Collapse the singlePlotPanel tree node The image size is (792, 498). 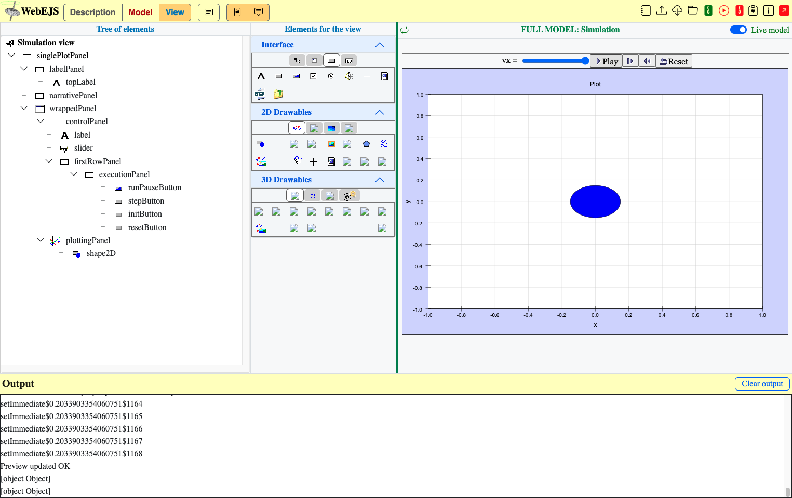pos(11,55)
